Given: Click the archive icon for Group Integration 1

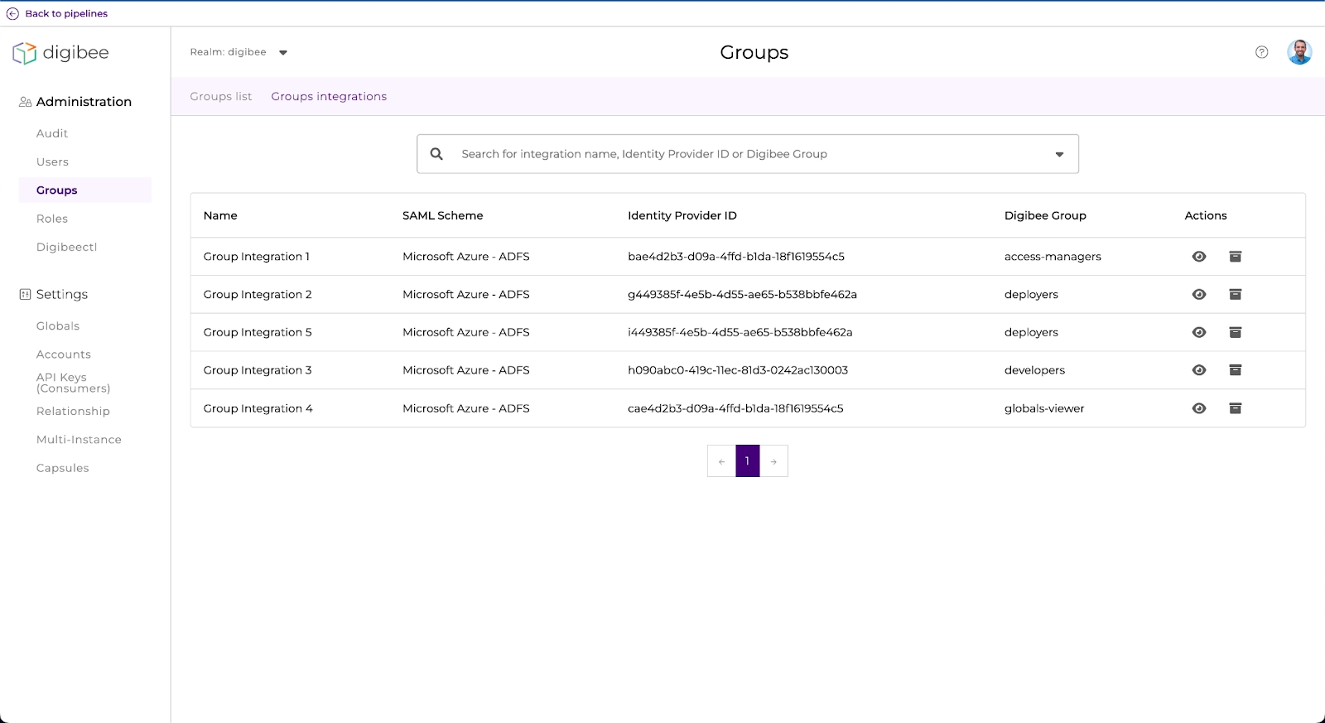Looking at the screenshot, I should tap(1235, 257).
